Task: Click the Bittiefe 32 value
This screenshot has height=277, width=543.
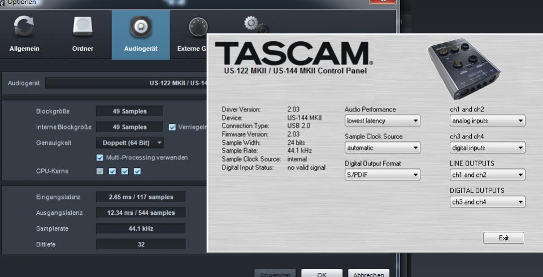Action: [x=141, y=244]
